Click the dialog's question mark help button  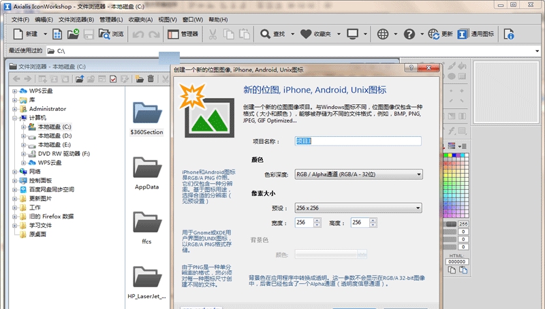411,67
